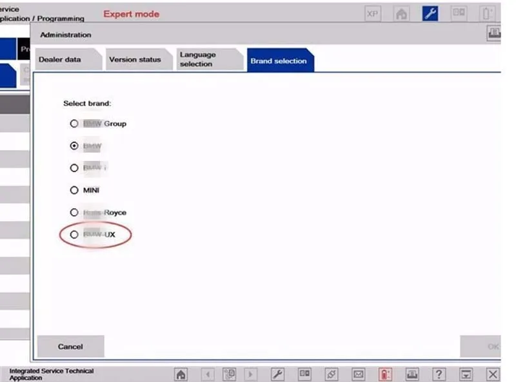Select the MINI brand radio button
Viewport: 516px width, 382px height.
[x=74, y=190]
